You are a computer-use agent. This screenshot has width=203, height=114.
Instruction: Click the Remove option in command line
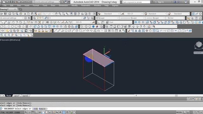[42, 109]
